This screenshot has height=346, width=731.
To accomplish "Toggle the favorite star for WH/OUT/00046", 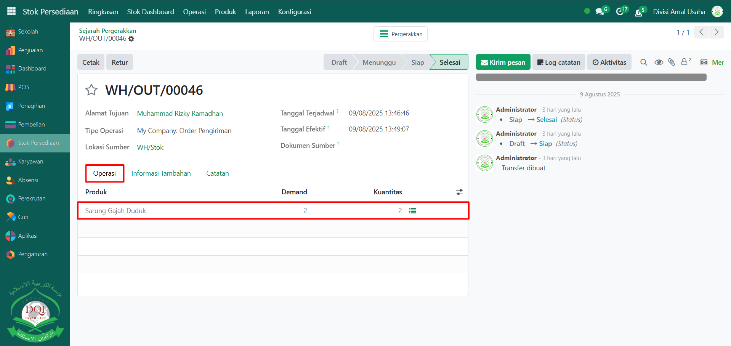I will point(91,90).
